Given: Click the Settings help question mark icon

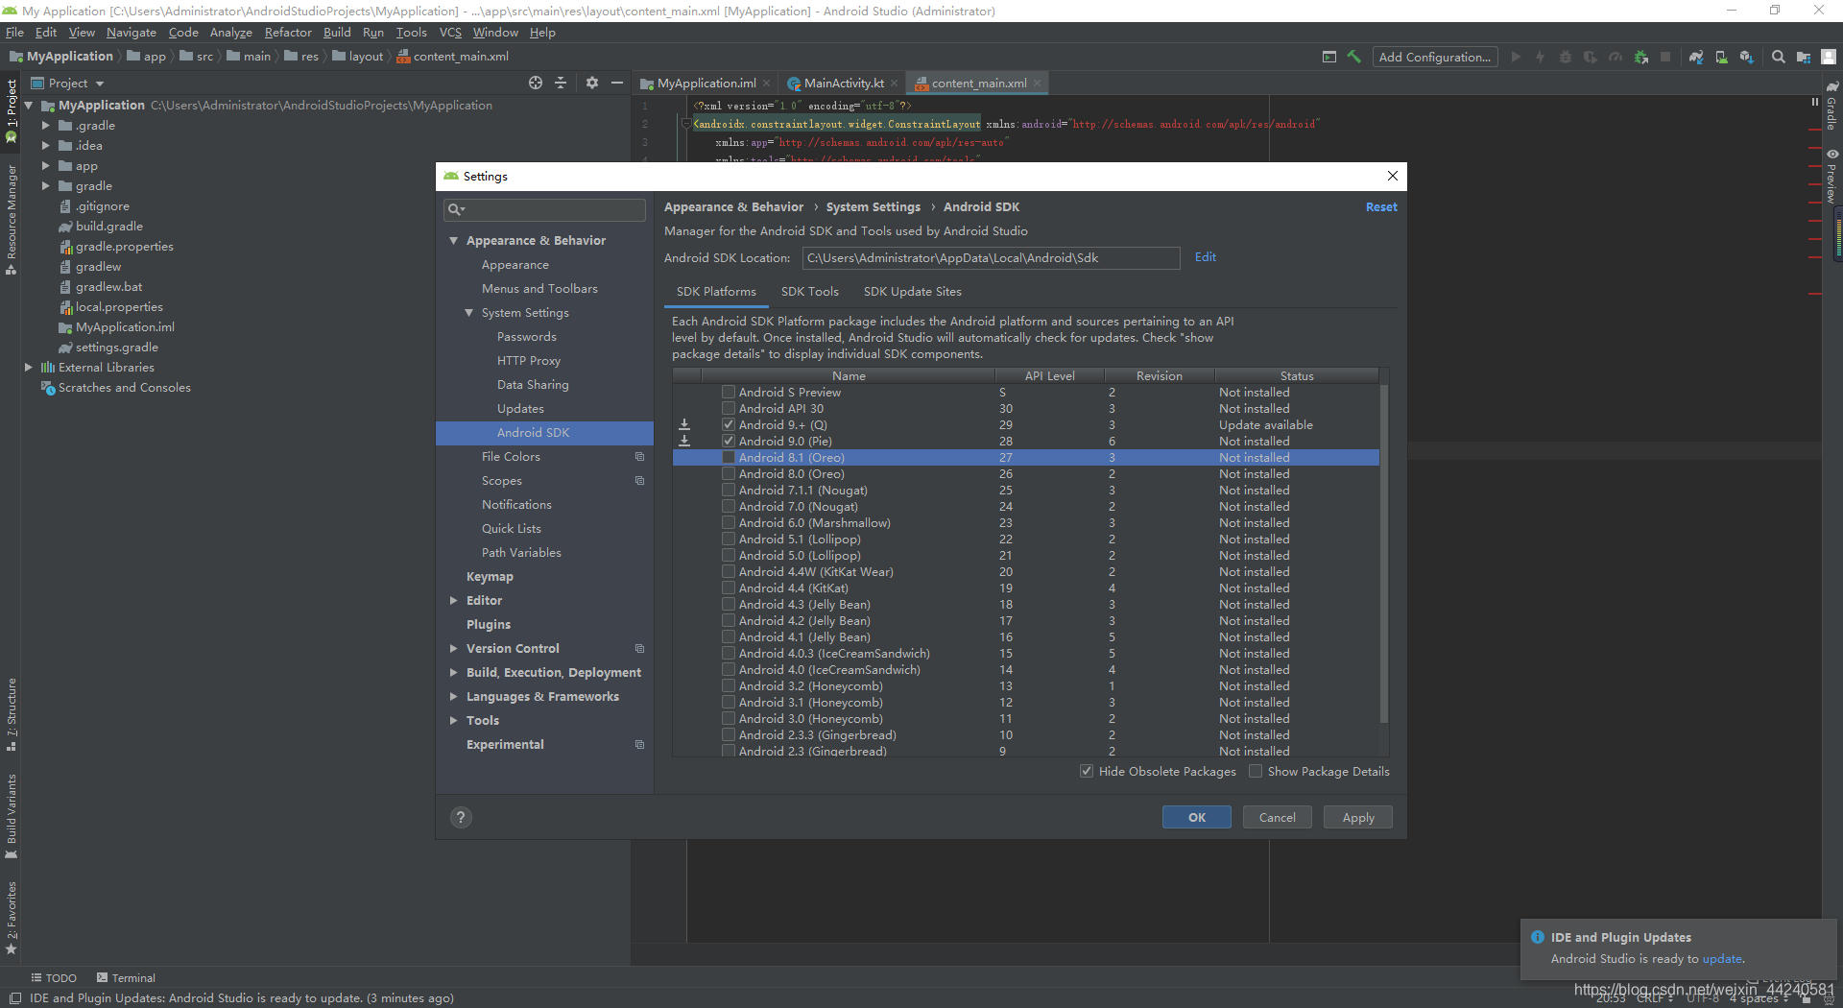Looking at the screenshot, I should (461, 817).
